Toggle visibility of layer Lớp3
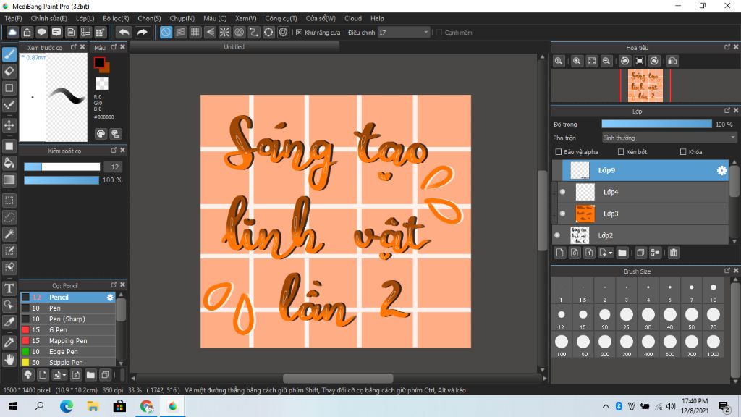741x417 pixels. (562, 214)
